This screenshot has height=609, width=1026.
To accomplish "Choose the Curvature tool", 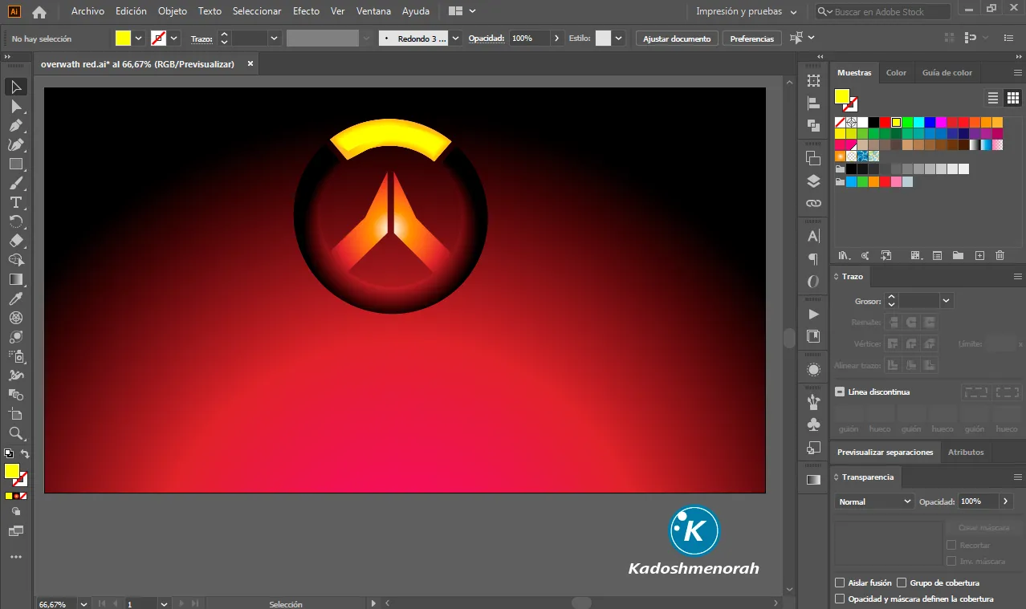I will [15, 144].
